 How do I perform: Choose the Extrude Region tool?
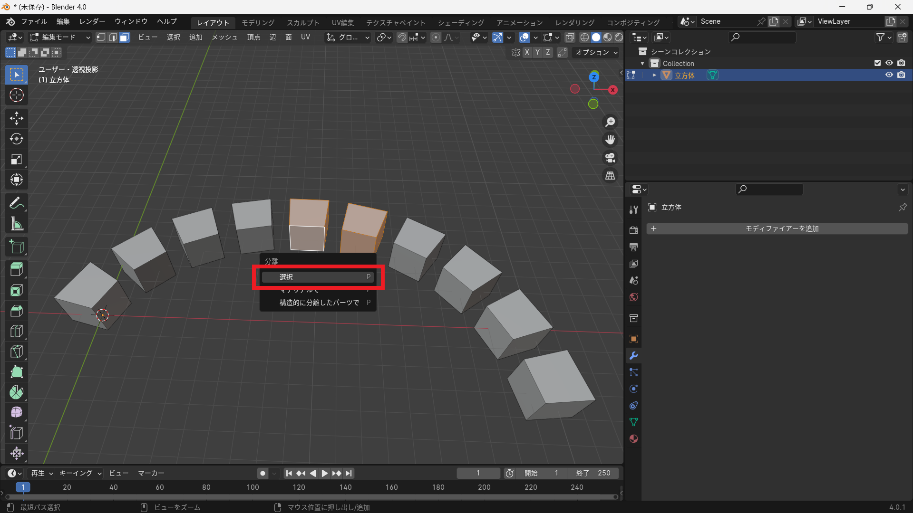(x=17, y=269)
